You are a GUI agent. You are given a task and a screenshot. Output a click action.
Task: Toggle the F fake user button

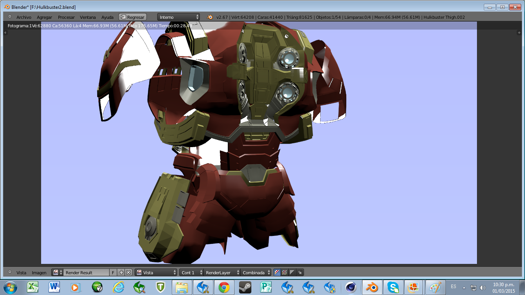(113, 272)
